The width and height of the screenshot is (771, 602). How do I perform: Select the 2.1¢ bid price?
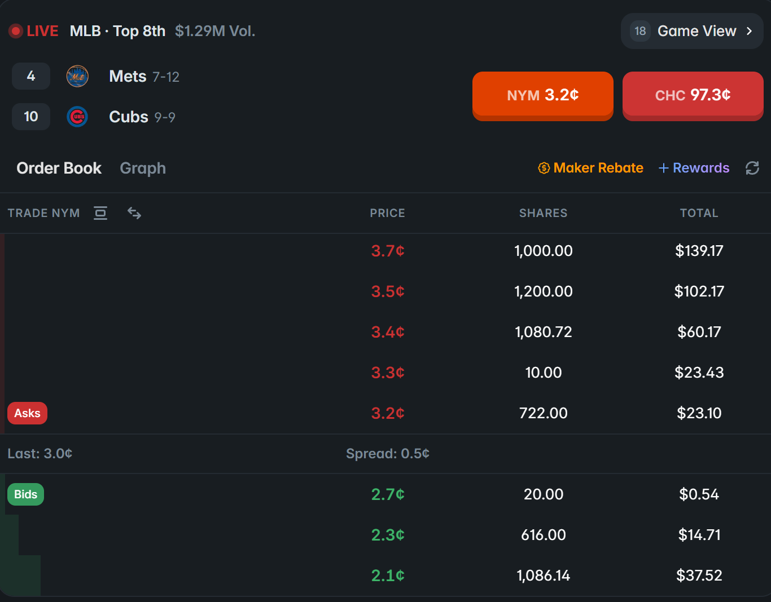pos(388,576)
